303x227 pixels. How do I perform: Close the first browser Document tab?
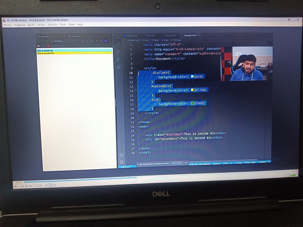(x=64, y=37)
